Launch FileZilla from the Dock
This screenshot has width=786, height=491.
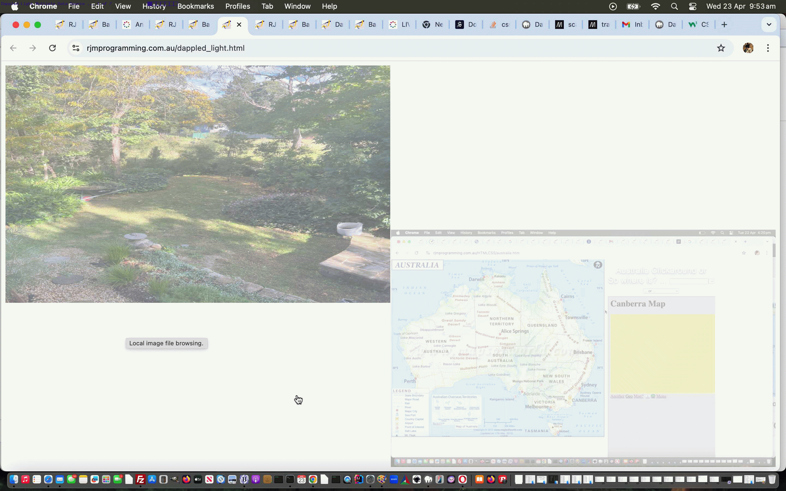[140, 479]
